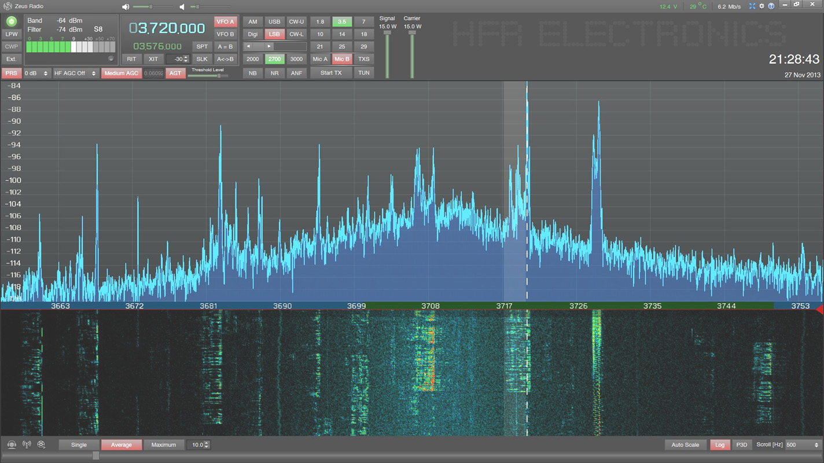Open the 0 dB attenuator dropdown
This screenshot has width=824, height=463.
click(36, 74)
